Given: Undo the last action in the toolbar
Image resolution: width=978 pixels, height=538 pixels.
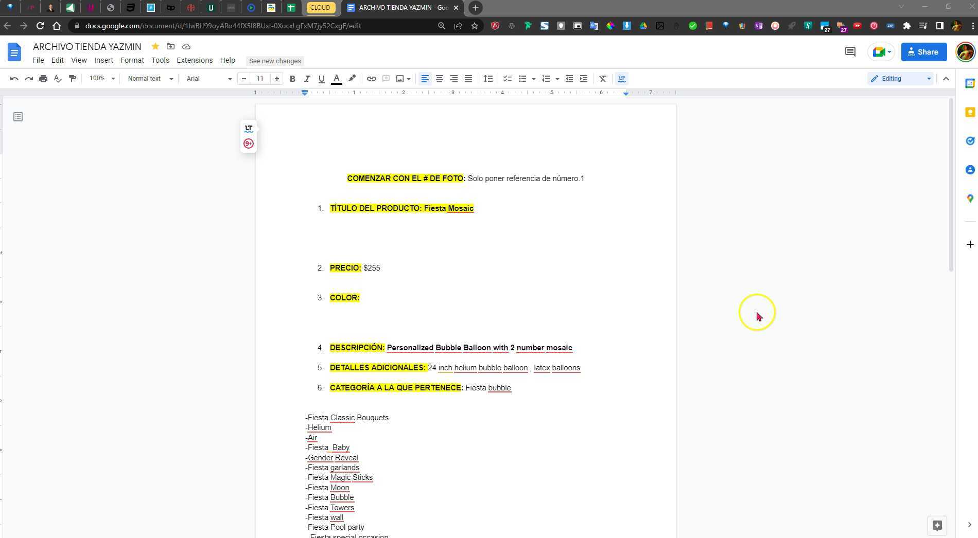Looking at the screenshot, I should (14, 79).
